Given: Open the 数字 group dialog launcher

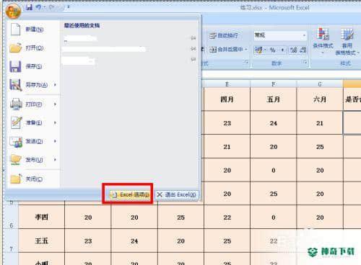Looking at the screenshot, I should (x=305, y=63).
